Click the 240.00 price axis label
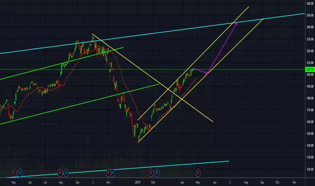Image resolution: width=315 pixels, height=186 pixels. point(310,27)
